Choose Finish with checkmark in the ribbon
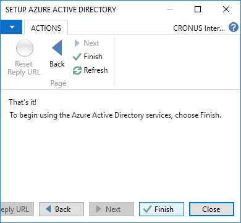 pos(88,57)
